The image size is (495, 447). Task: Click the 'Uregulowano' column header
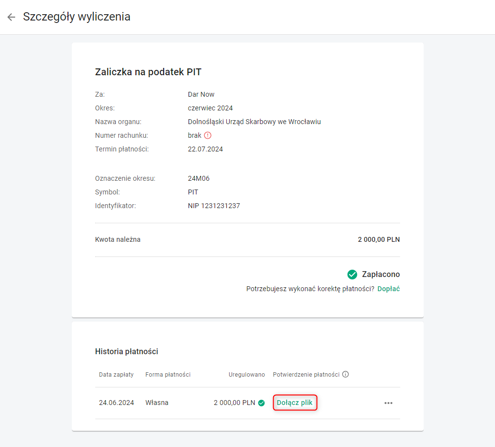247,375
